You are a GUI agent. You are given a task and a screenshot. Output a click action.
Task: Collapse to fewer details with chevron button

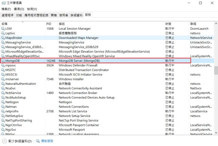coord(4,141)
